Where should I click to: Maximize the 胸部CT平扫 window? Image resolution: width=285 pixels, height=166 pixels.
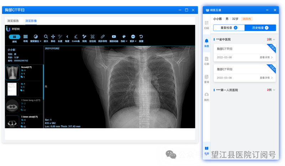[186, 10]
